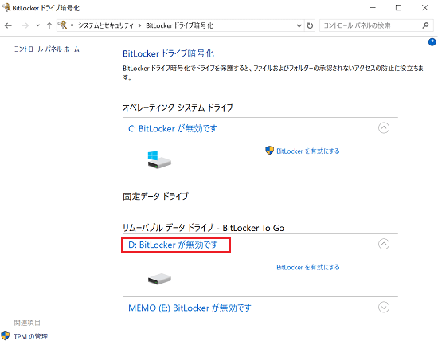Open the address bar history dropdown
The image size is (438, 345).
pyautogui.click(x=299, y=25)
